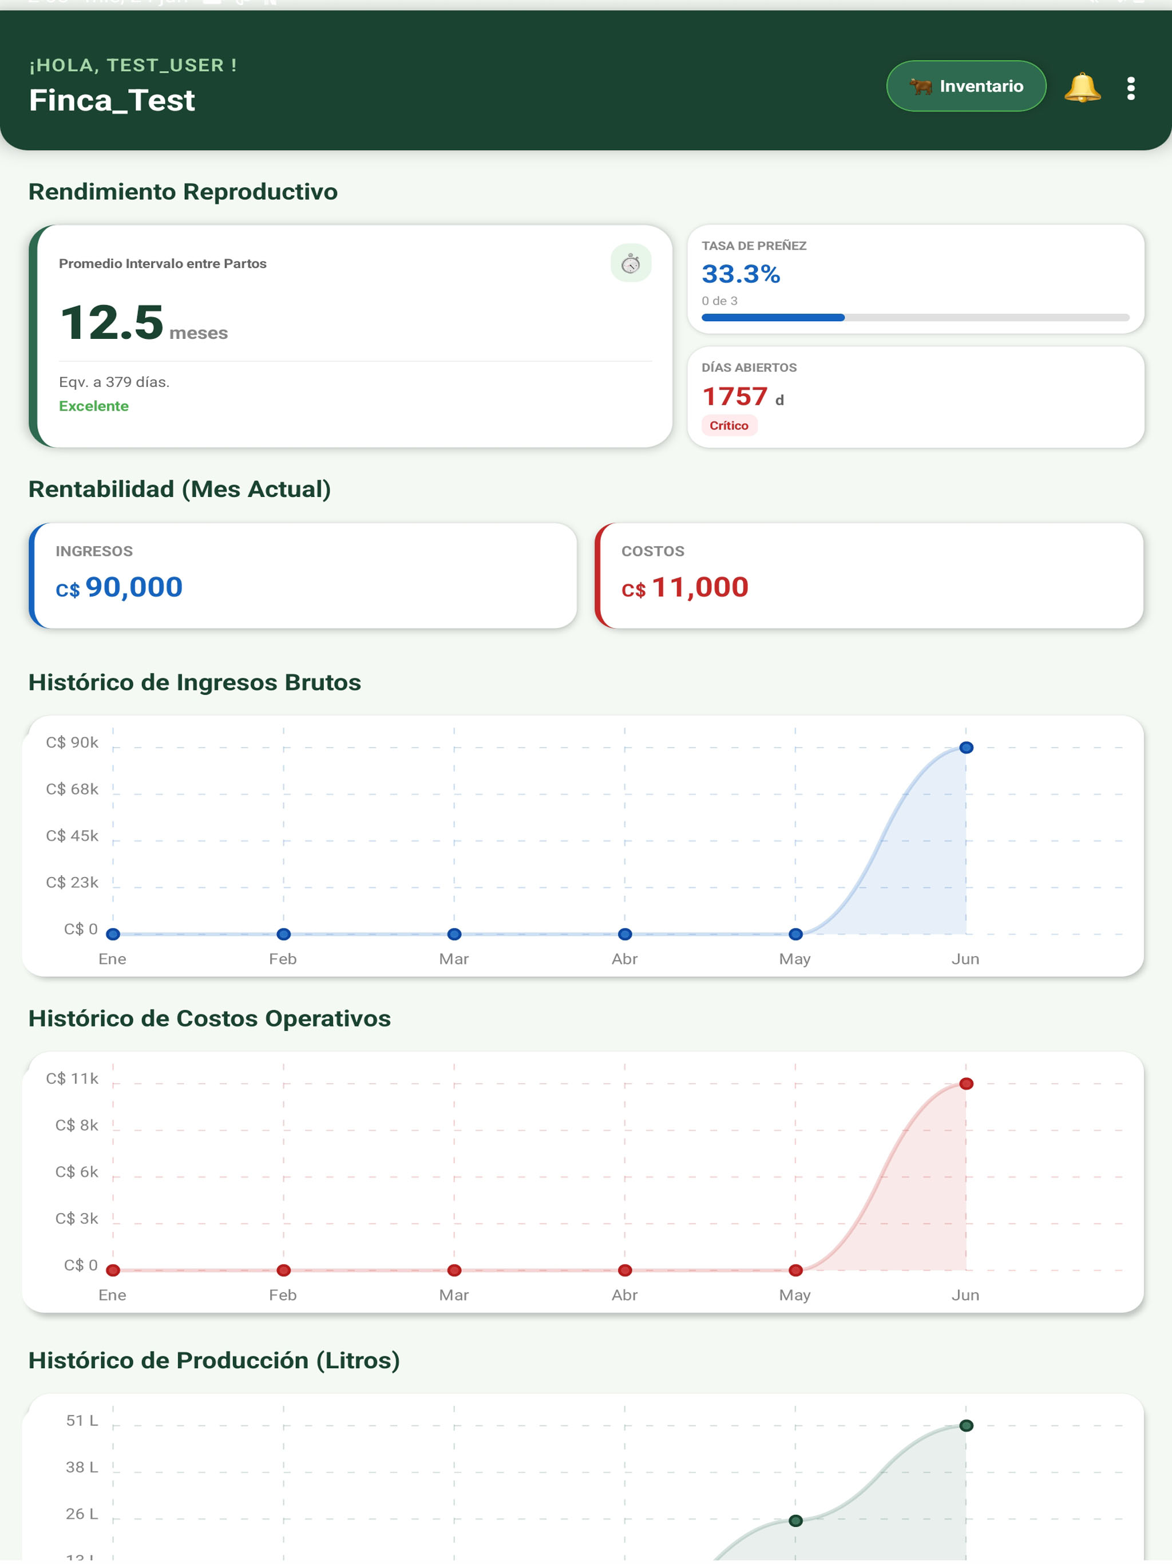Click the farm name "Finca_Test"
Viewport: 1172px width, 1564px height.
click(x=112, y=100)
